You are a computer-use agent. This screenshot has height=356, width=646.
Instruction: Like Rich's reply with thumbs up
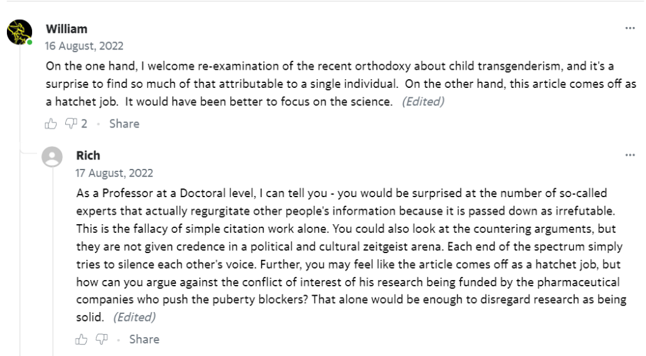[x=81, y=340]
